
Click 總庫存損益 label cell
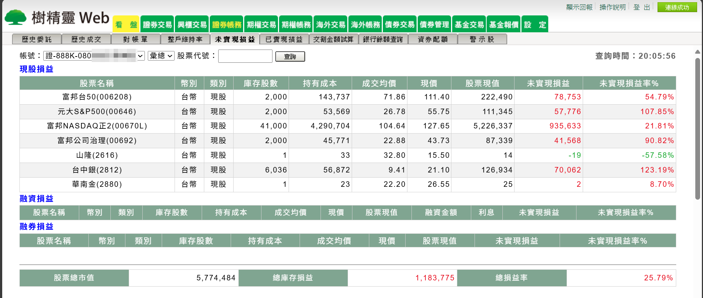point(293,278)
